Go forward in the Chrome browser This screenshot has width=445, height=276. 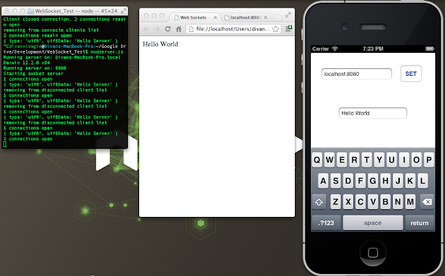(x=156, y=29)
